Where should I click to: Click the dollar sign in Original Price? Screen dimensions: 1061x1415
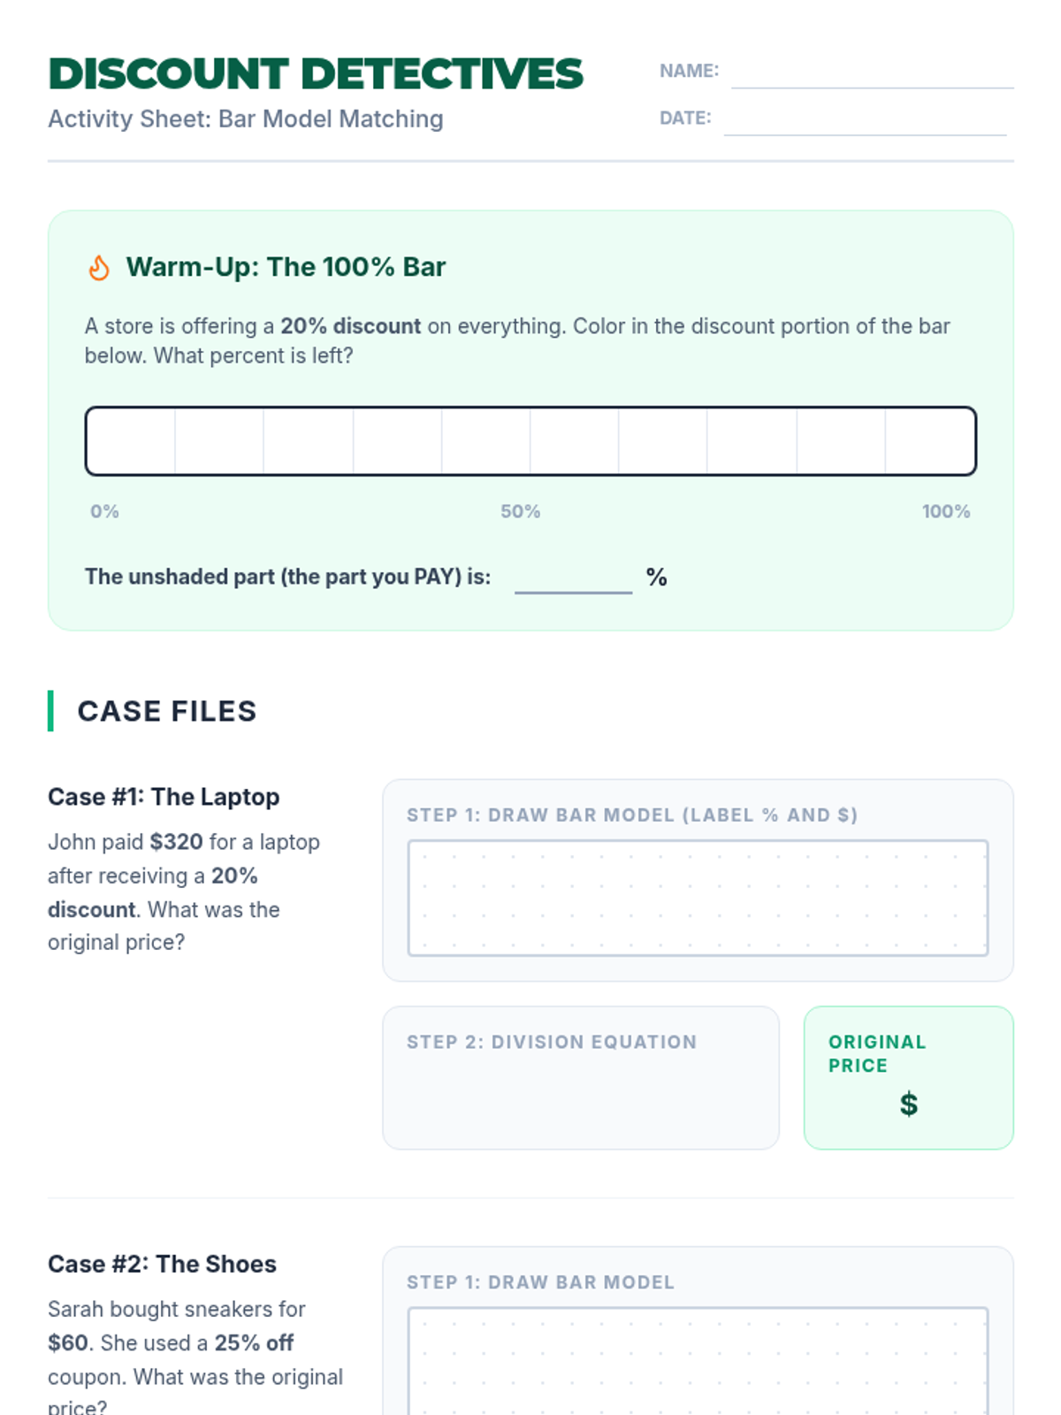coord(909,1104)
